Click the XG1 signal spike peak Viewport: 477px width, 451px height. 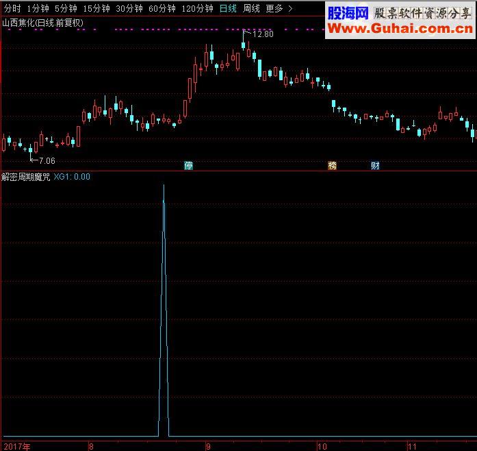point(164,186)
